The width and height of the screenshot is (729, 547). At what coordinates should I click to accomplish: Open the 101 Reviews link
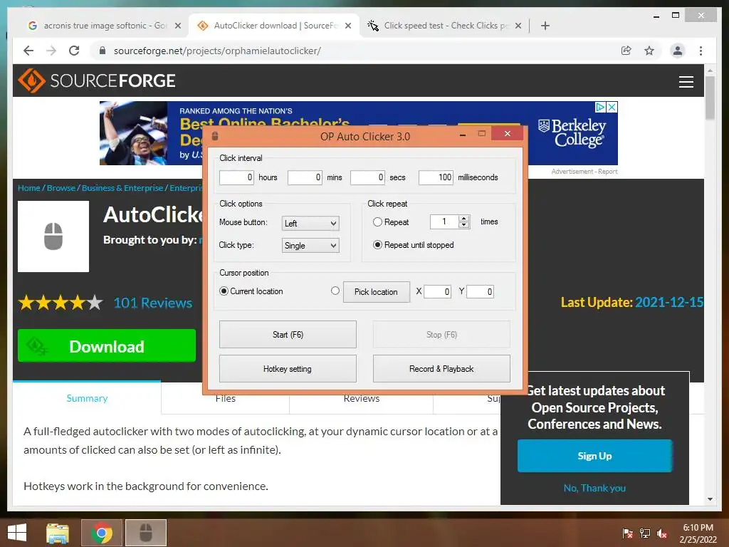pos(153,303)
